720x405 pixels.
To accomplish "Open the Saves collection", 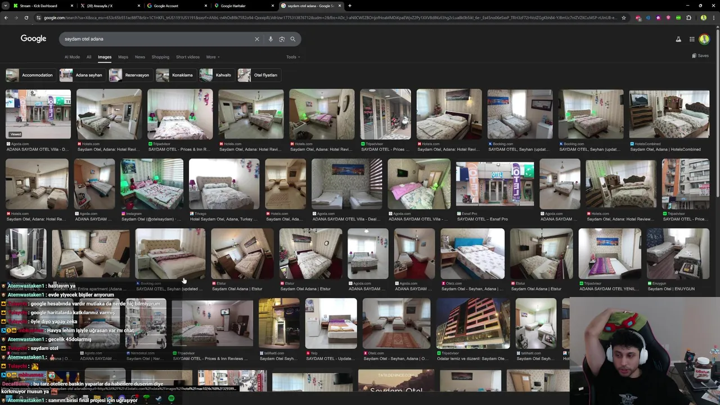I will pos(700,56).
